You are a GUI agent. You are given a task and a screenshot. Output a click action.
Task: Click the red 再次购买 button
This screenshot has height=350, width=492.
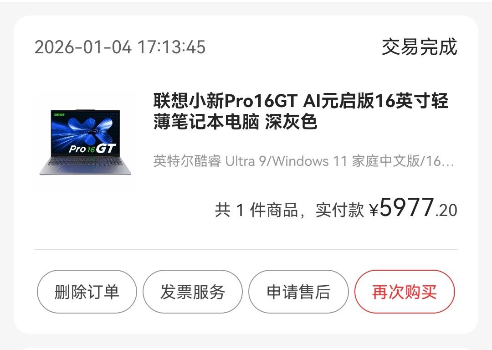click(x=405, y=292)
